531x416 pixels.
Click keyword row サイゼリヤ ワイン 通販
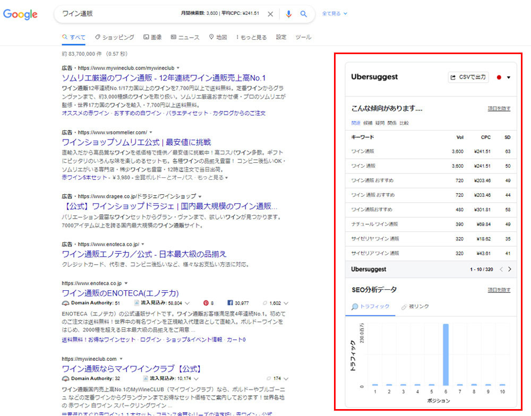pyautogui.click(x=431, y=239)
